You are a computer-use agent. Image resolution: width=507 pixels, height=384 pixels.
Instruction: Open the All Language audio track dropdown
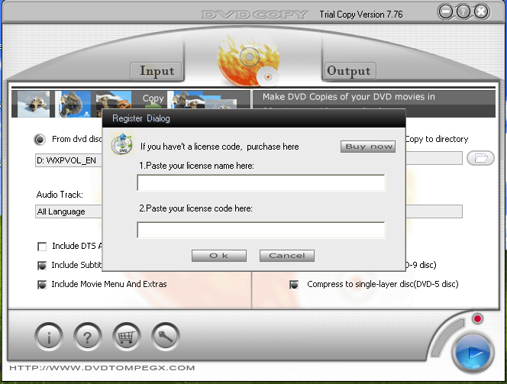point(69,211)
